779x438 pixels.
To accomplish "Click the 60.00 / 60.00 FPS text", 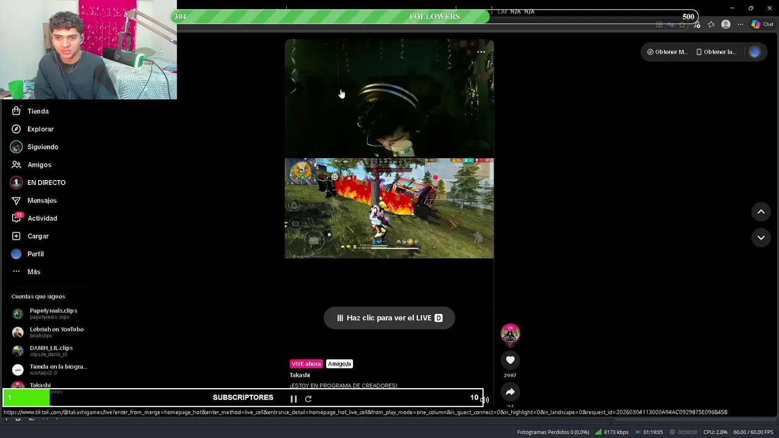I will [x=753, y=432].
